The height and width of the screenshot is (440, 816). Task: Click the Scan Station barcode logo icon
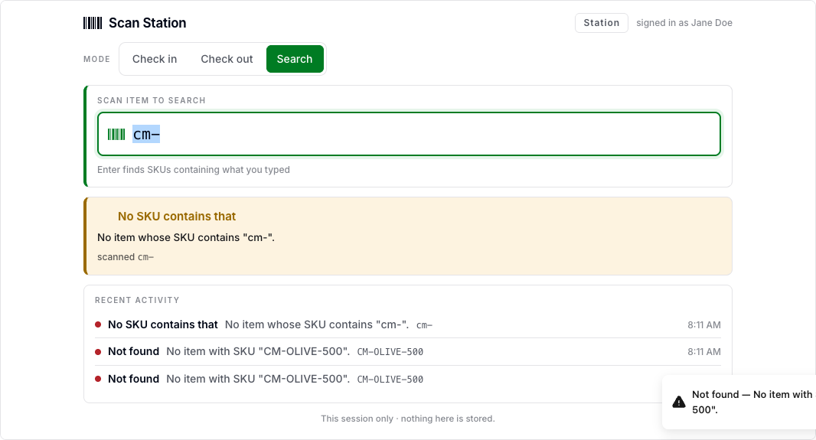pos(93,23)
